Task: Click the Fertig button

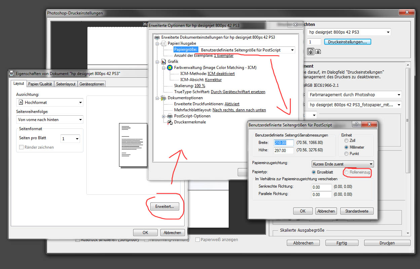Action: (342, 243)
